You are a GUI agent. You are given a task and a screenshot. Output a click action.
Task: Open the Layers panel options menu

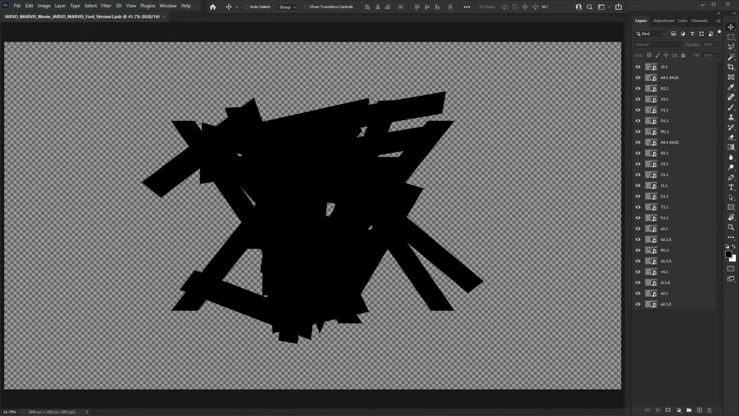tap(718, 21)
